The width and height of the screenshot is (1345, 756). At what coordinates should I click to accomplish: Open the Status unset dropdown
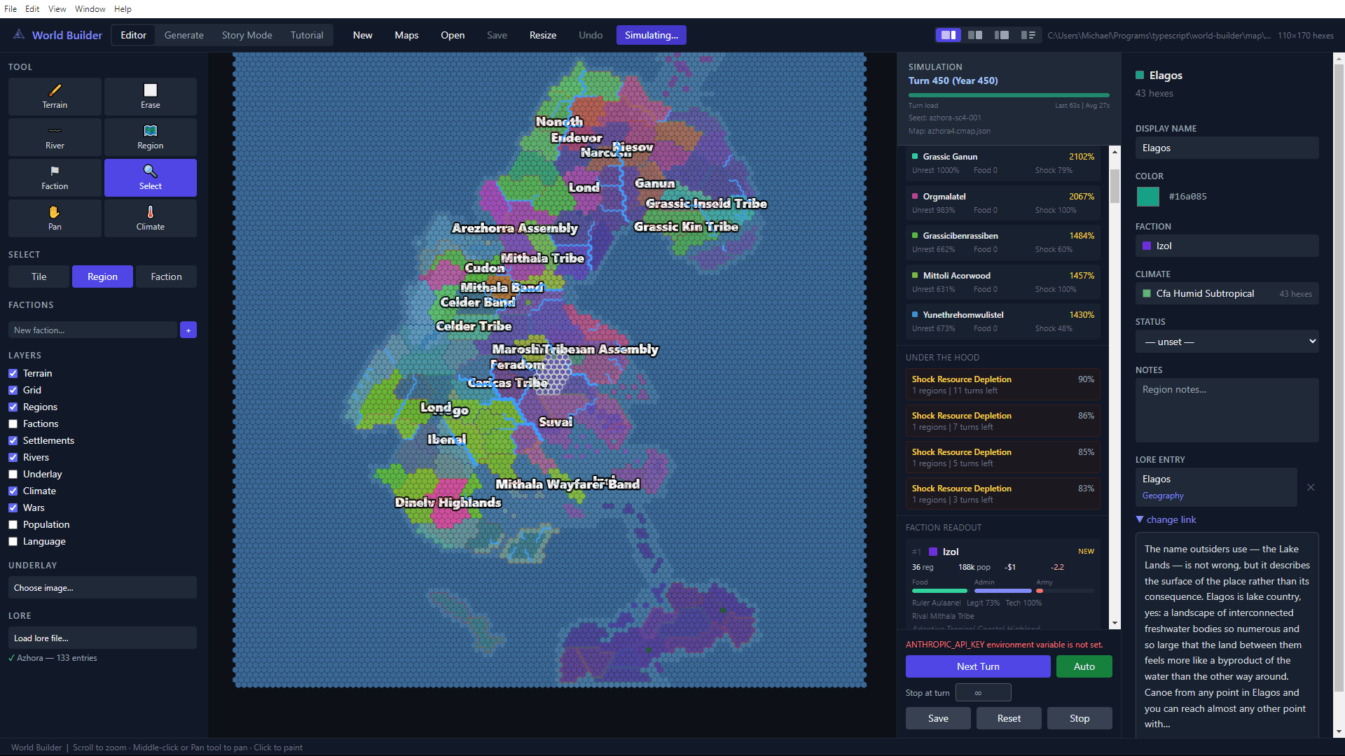pos(1227,342)
